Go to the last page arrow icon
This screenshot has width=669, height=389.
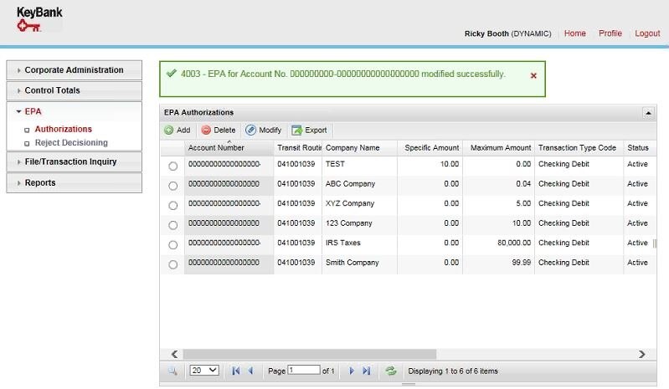pyautogui.click(x=366, y=371)
